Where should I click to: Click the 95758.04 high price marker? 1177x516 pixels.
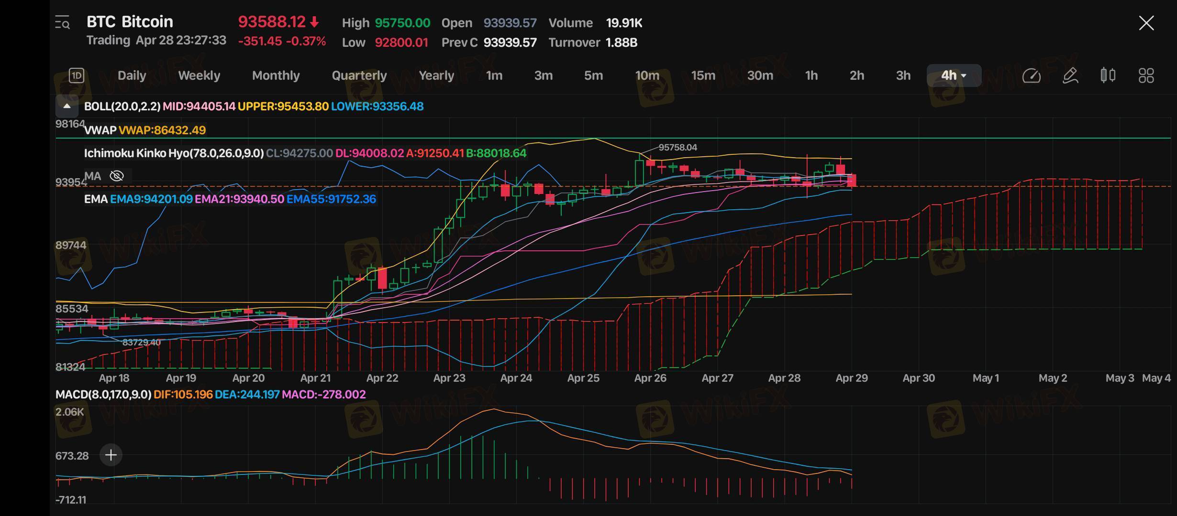677,148
